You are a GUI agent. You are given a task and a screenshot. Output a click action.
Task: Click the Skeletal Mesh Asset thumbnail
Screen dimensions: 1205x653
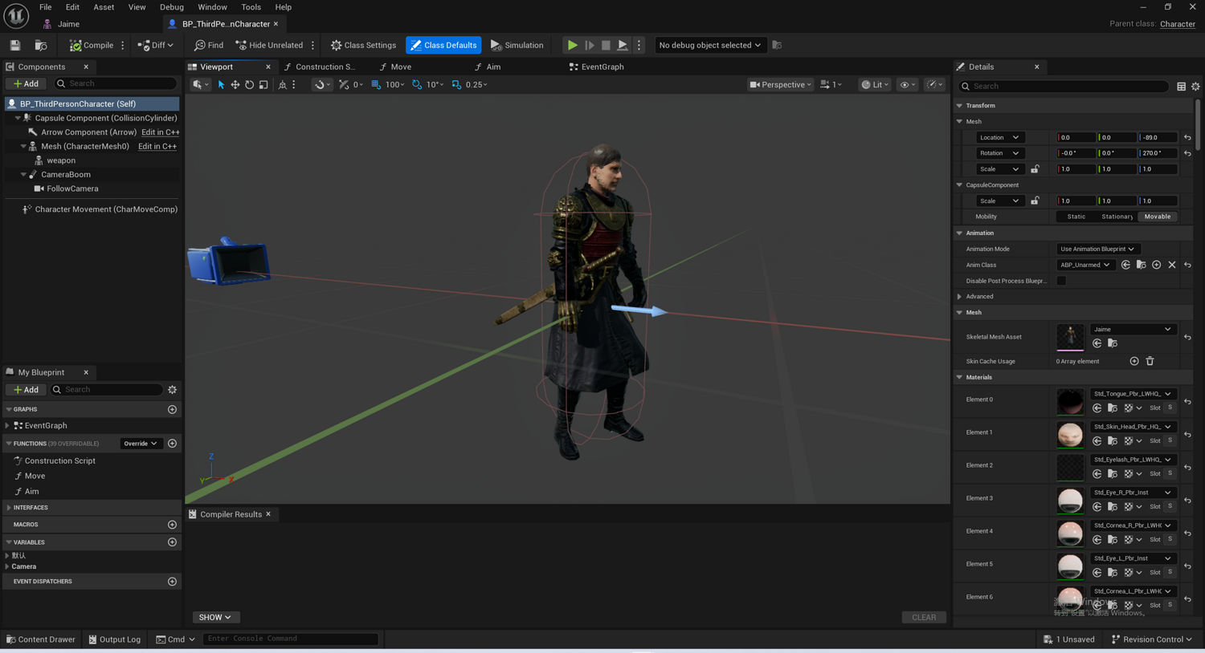point(1070,337)
